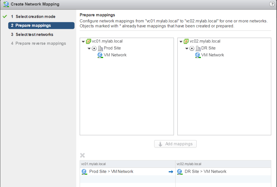Click the VM Network icon under Prod Site
This screenshot has width=277, height=187.
[100, 55]
